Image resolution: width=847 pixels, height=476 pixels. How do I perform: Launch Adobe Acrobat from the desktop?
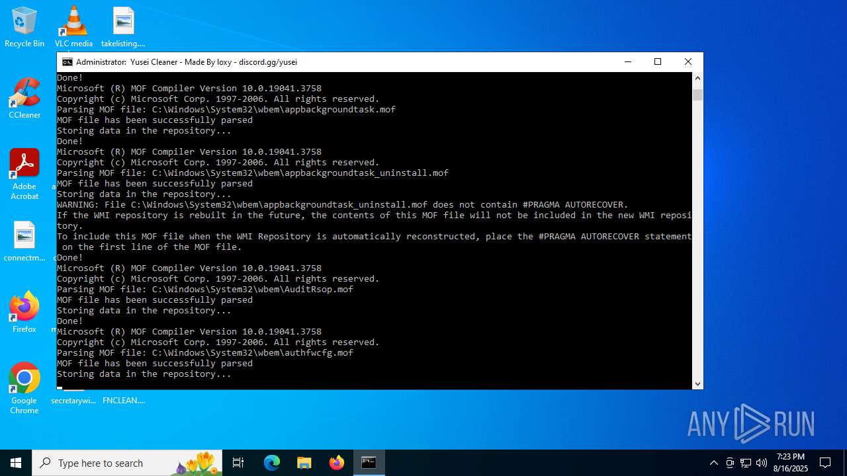coord(24,175)
